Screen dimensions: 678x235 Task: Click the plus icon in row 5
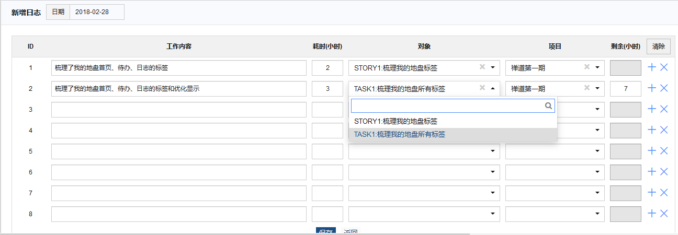[x=652, y=151]
